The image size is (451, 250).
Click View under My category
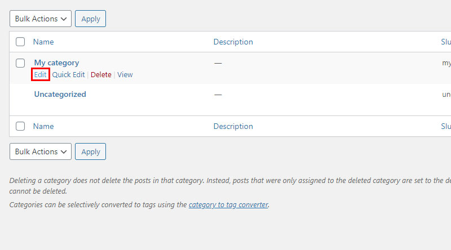click(125, 75)
